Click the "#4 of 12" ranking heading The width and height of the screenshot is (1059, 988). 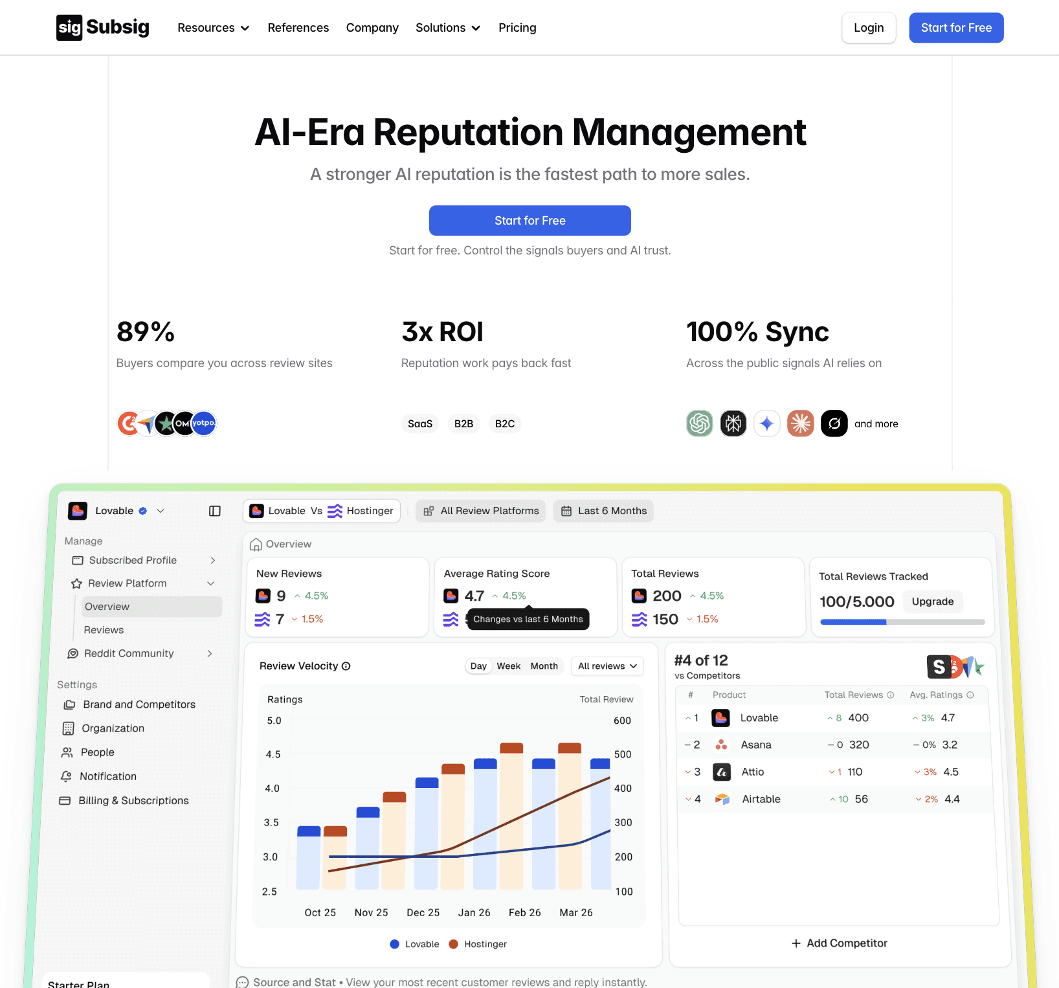(701, 660)
